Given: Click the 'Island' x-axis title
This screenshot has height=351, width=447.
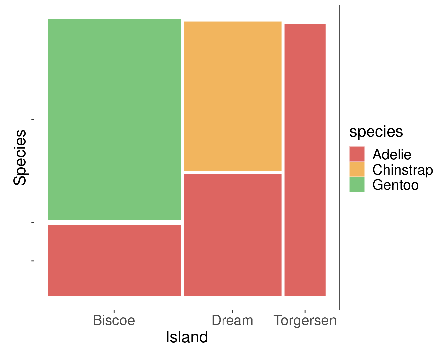Looking at the screenshot, I should [x=187, y=337].
